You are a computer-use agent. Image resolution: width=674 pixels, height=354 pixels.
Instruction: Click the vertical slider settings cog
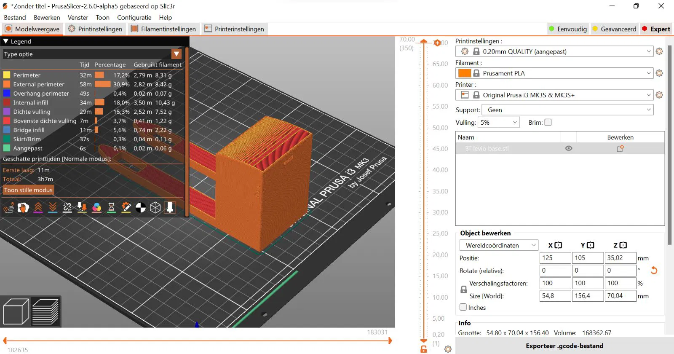tap(448, 349)
